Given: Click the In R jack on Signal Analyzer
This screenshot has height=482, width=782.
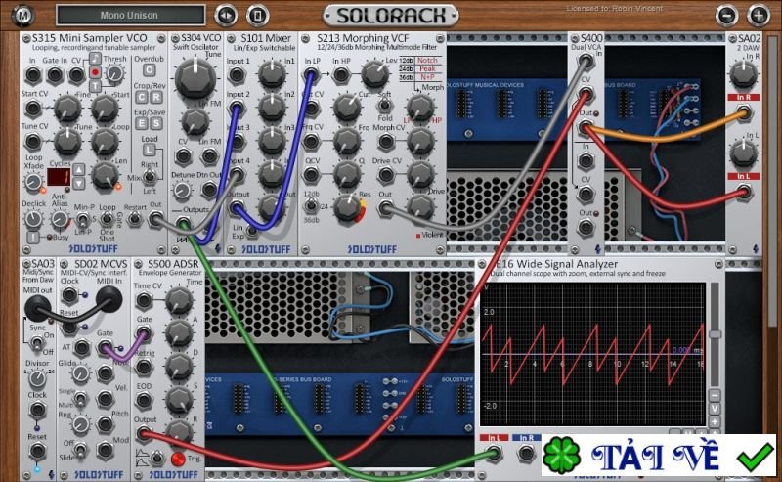Looking at the screenshot, I should [x=526, y=453].
